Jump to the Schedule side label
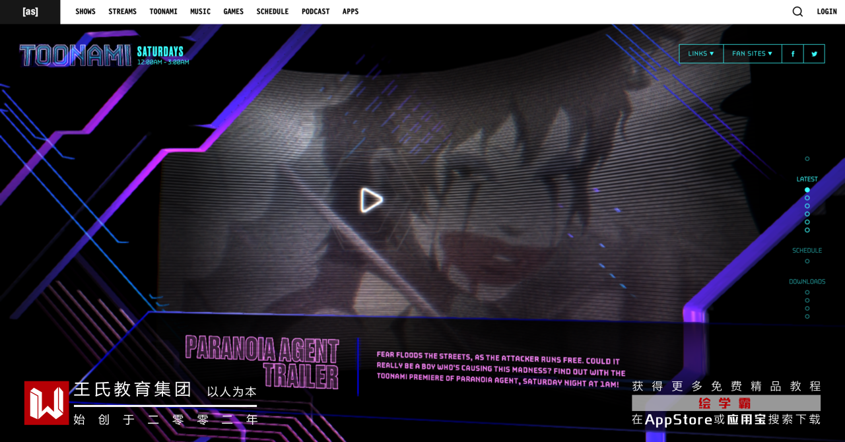845x442 pixels. coord(807,251)
